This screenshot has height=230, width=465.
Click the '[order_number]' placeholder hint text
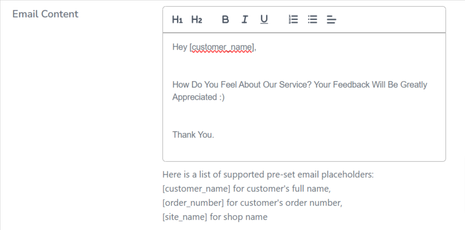pyautogui.click(x=193, y=203)
